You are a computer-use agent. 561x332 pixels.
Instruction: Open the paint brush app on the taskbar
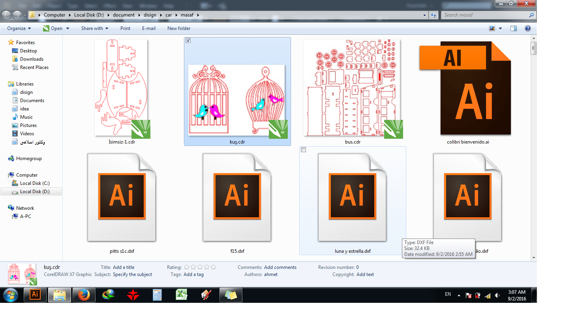206,295
